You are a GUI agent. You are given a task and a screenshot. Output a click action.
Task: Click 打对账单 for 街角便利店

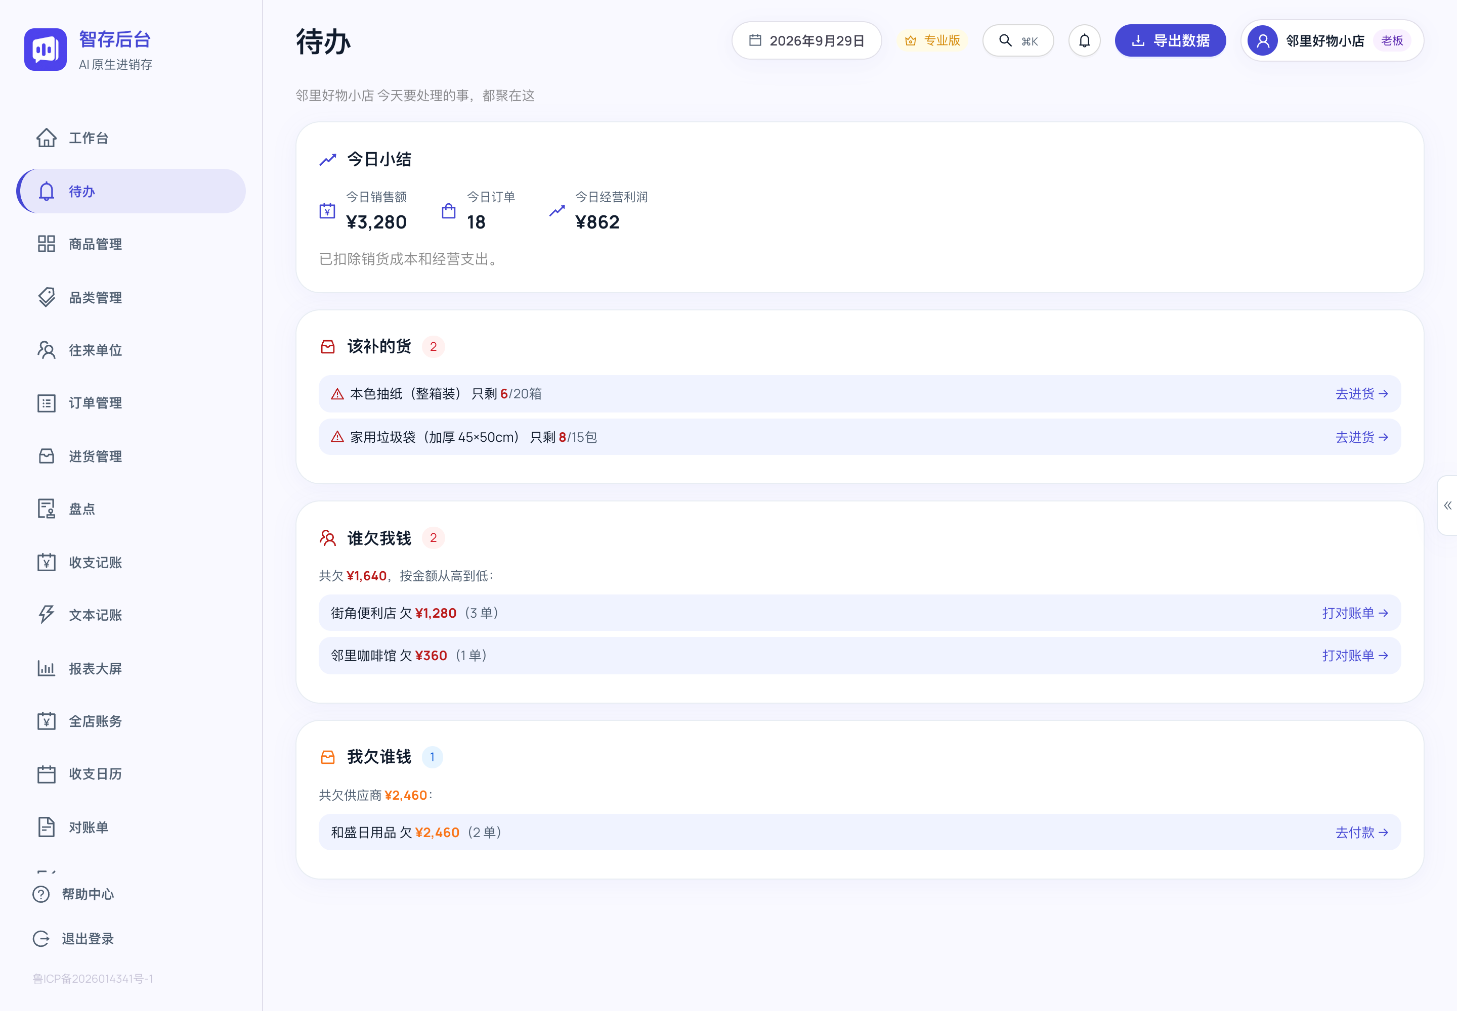(1355, 613)
